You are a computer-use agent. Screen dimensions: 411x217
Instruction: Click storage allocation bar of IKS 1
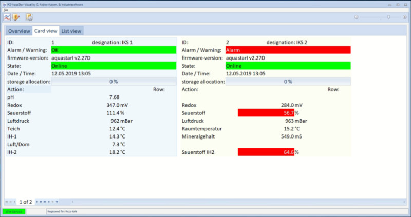[x=113, y=82]
